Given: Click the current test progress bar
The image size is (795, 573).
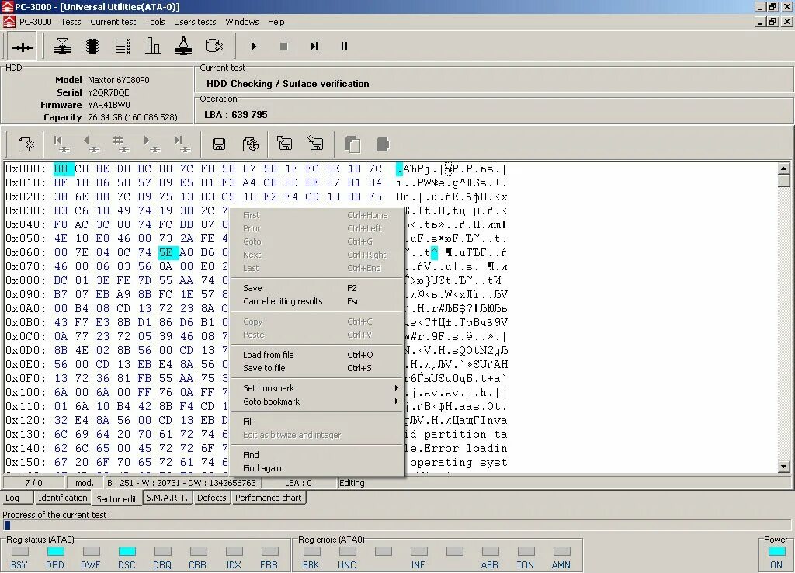Looking at the screenshot, I should click(397, 526).
